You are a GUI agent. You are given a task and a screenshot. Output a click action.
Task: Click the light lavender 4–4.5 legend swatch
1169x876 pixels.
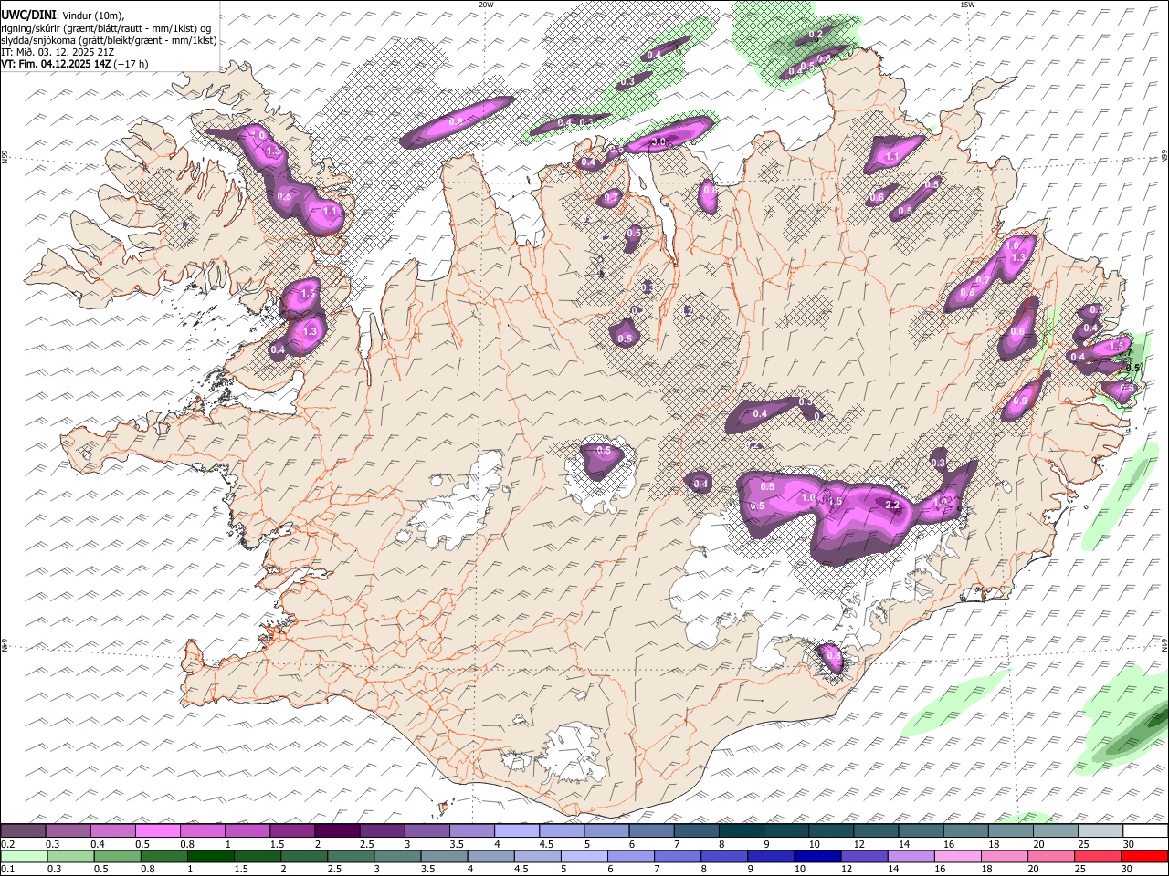[516, 831]
